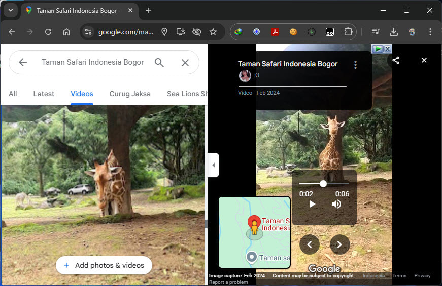The width and height of the screenshot is (442, 286).
Task: Open the tab search dropdown arrow
Action: tap(11, 11)
